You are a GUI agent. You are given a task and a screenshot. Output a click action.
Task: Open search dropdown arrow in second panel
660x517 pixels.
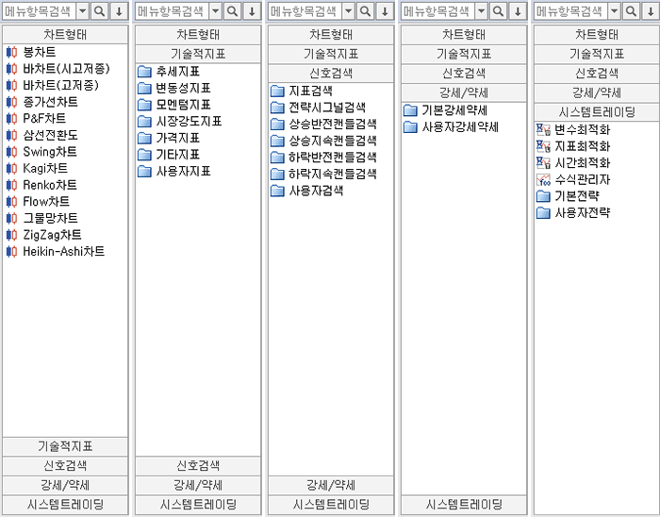click(216, 11)
